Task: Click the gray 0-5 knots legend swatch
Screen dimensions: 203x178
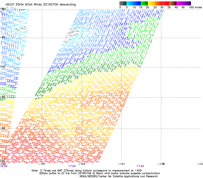Action: [x=123, y=3]
